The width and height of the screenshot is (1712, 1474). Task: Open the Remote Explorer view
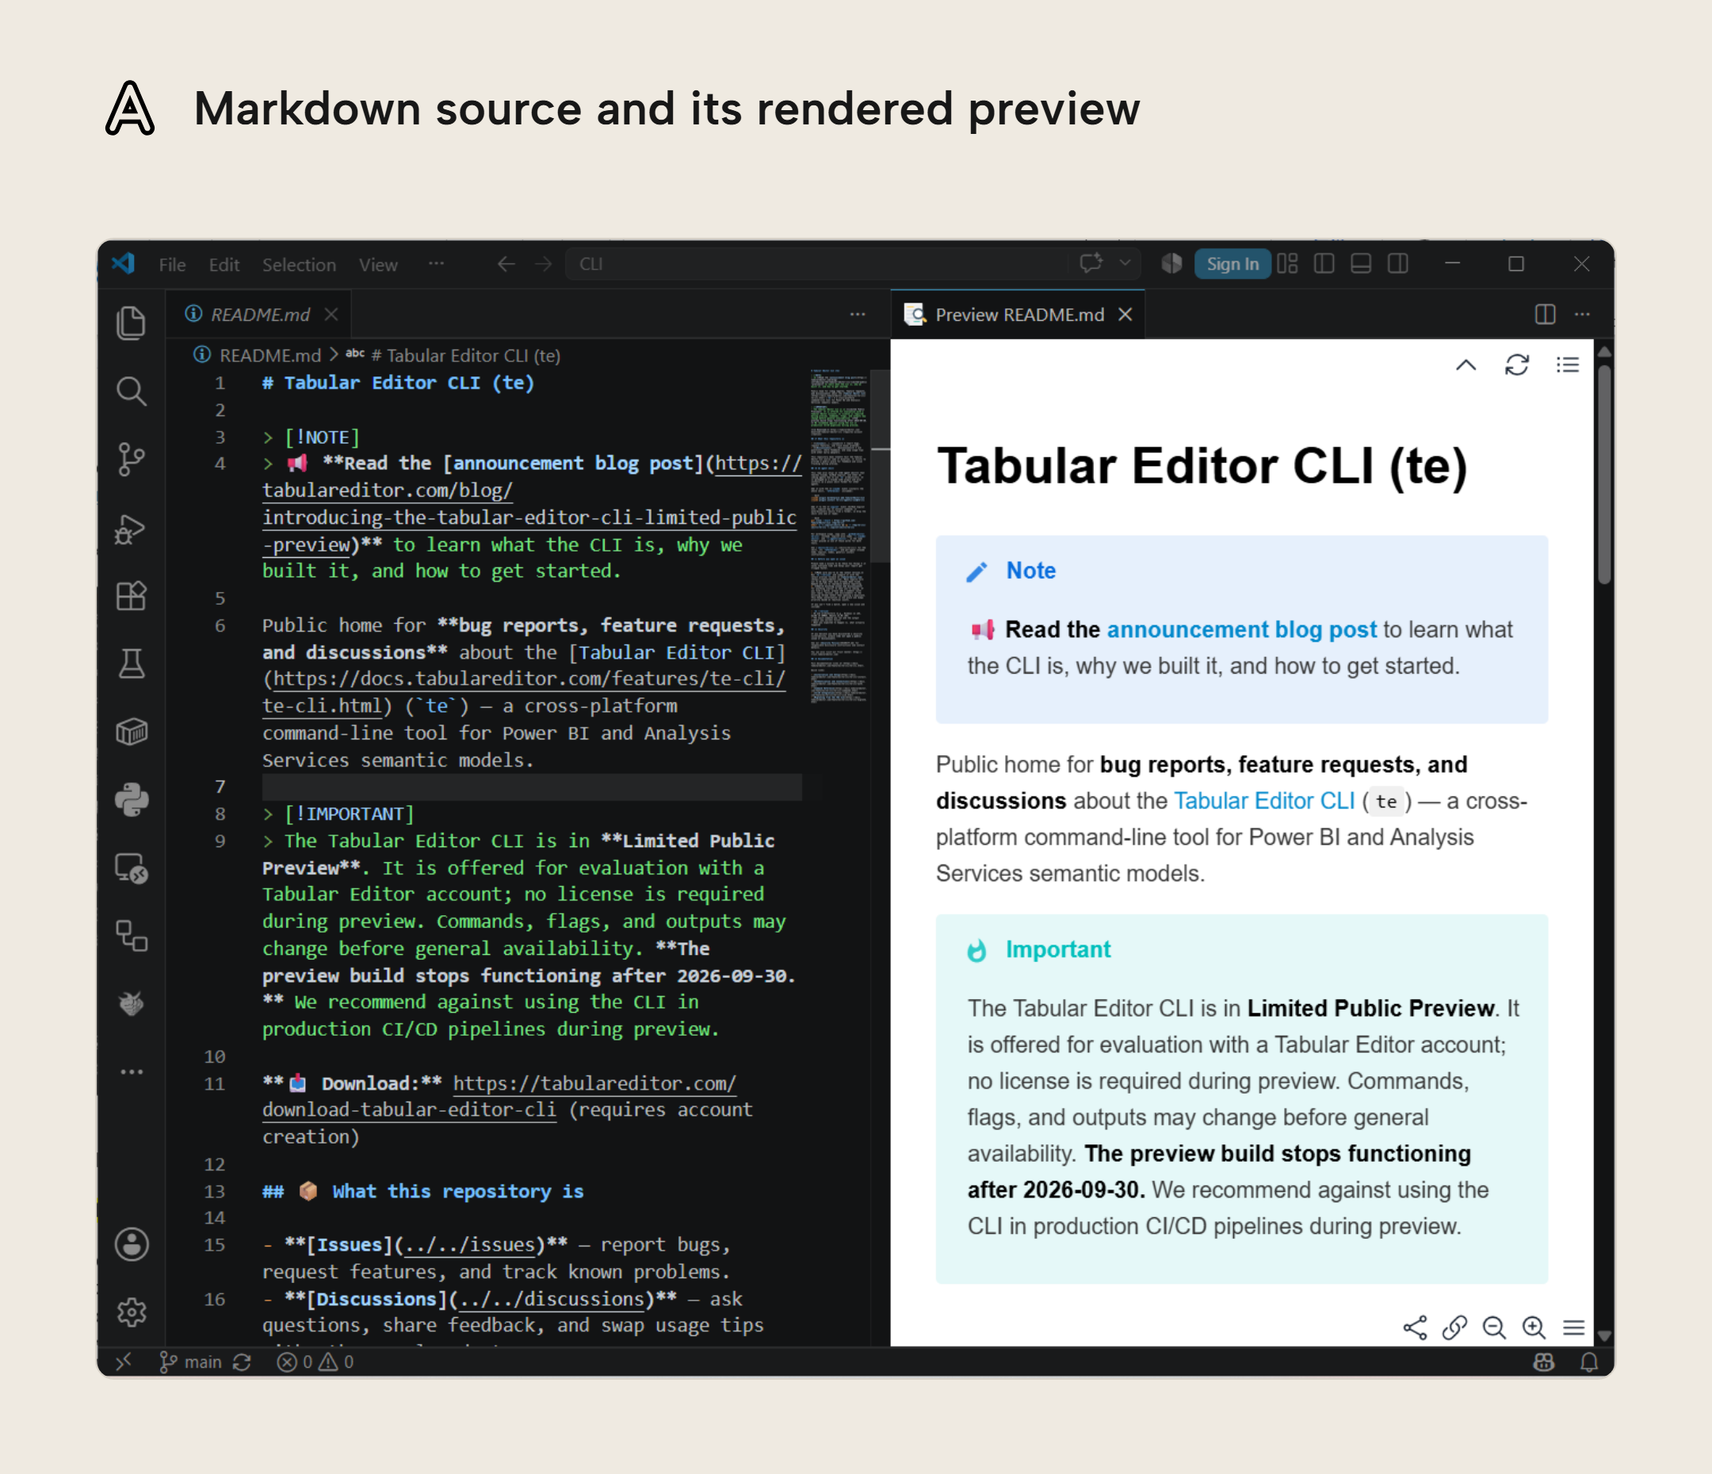(132, 869)
